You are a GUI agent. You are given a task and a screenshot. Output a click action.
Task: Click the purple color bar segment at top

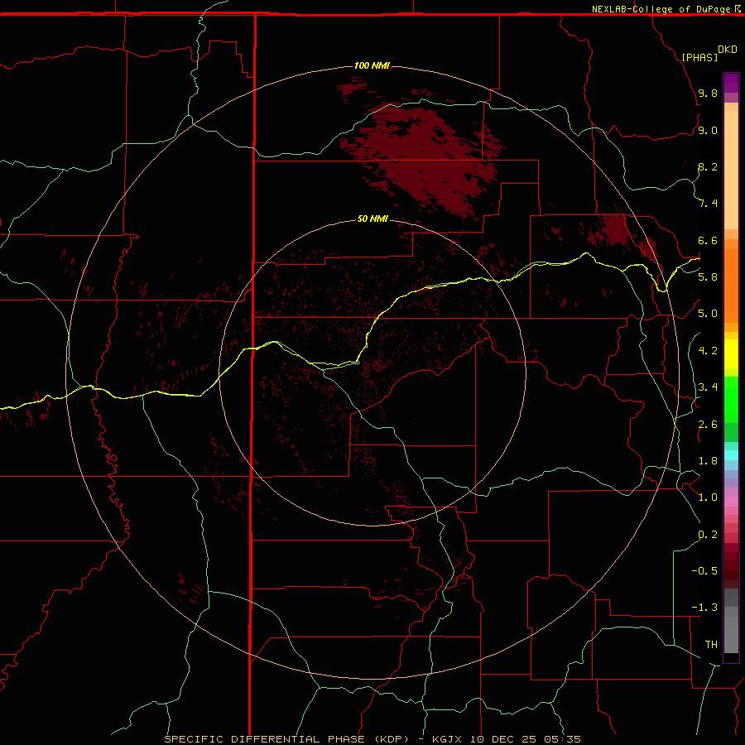tap(731, 83)
